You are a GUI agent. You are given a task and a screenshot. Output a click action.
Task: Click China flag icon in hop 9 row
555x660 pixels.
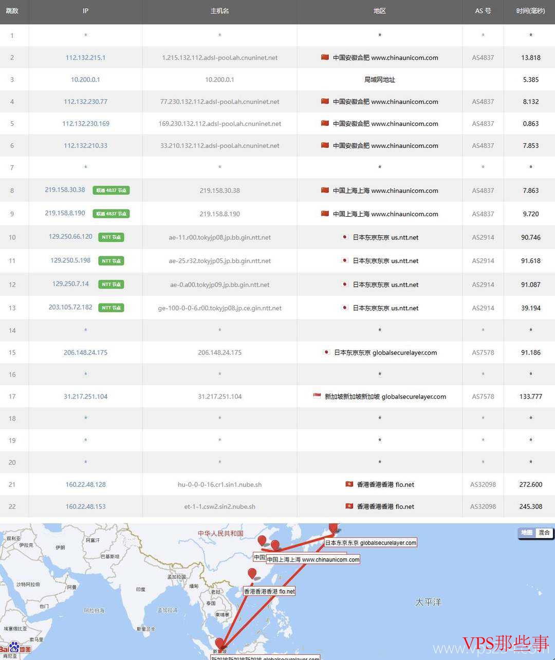pos(325,213)
